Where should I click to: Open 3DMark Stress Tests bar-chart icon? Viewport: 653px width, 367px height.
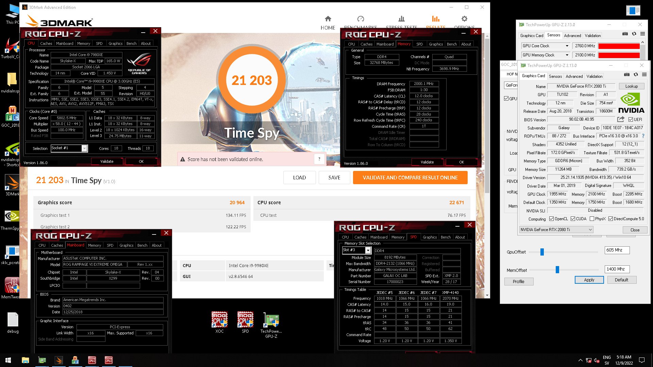pyautogui.click(x=402, y=19)
